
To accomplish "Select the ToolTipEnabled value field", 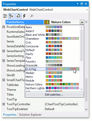I will pos(64,109).
